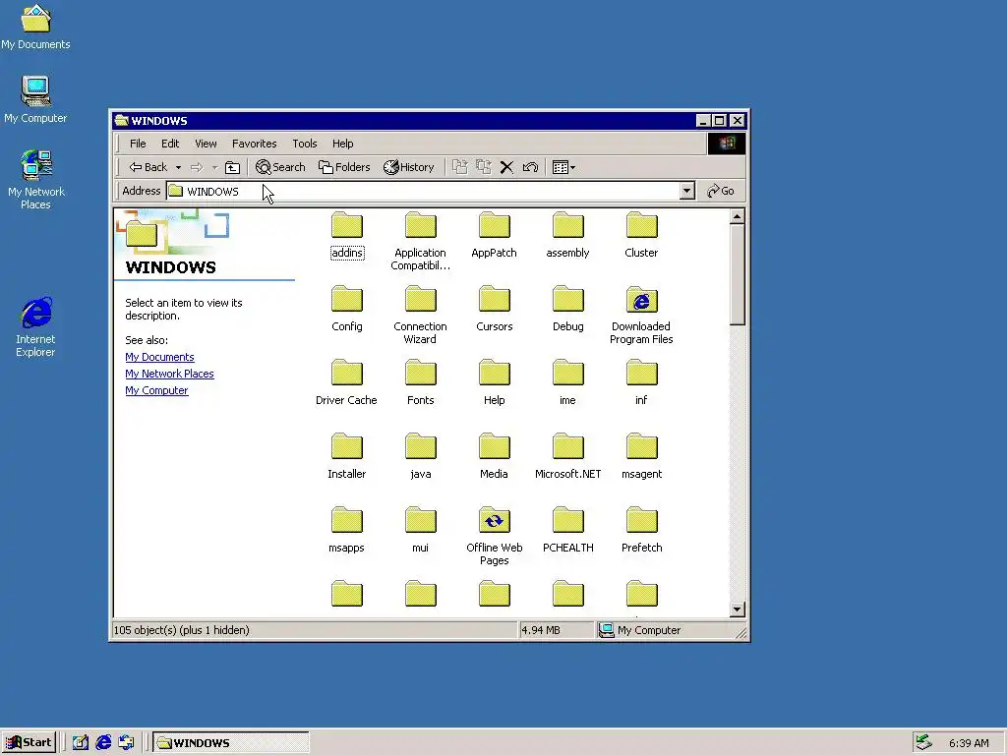The image size is (1007, 755).
Task: Select the Cursors folder
Action: click(x=494, y=310)
